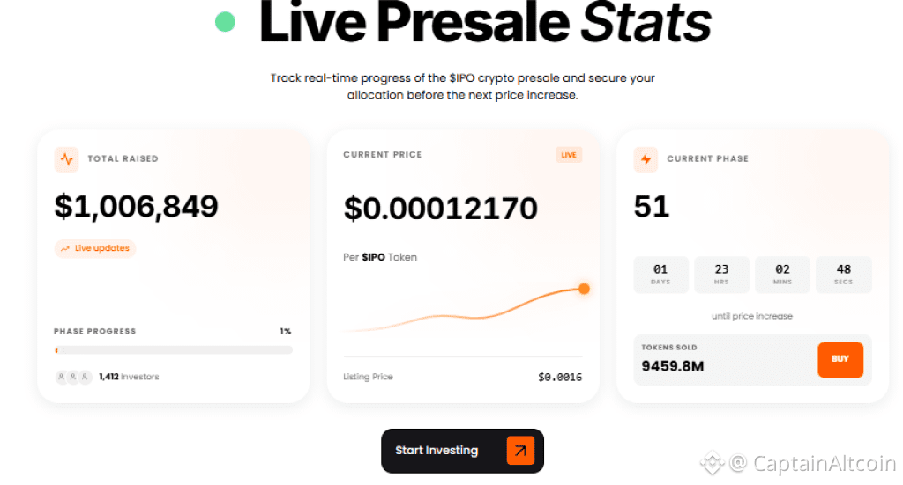Screen dimensions: 903x485
Task: Click the hours countdown box
Action: click(721, 275)
